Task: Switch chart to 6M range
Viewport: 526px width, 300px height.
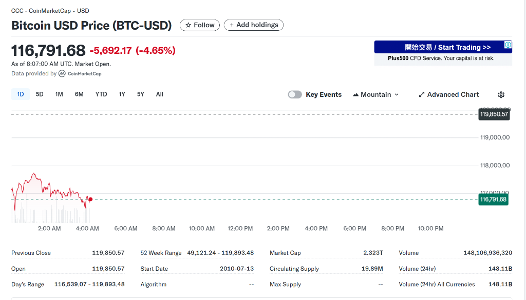Action: point(79,94)
